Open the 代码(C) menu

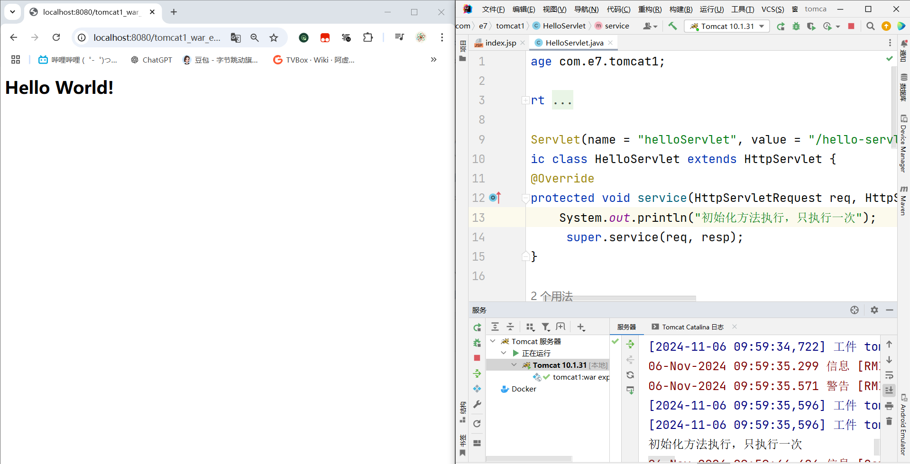click(x=618, y=9)
